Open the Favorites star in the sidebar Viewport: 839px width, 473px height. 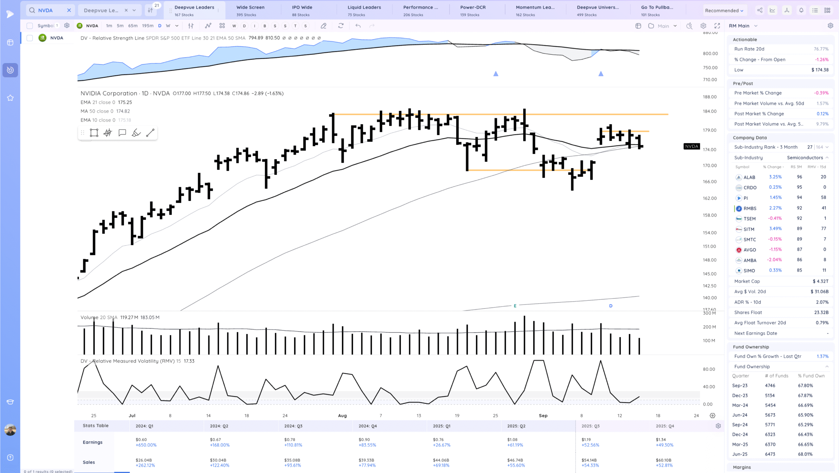10,98
